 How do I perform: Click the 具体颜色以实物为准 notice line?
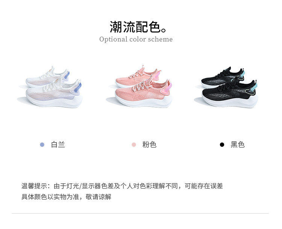[x=66, y=197]
